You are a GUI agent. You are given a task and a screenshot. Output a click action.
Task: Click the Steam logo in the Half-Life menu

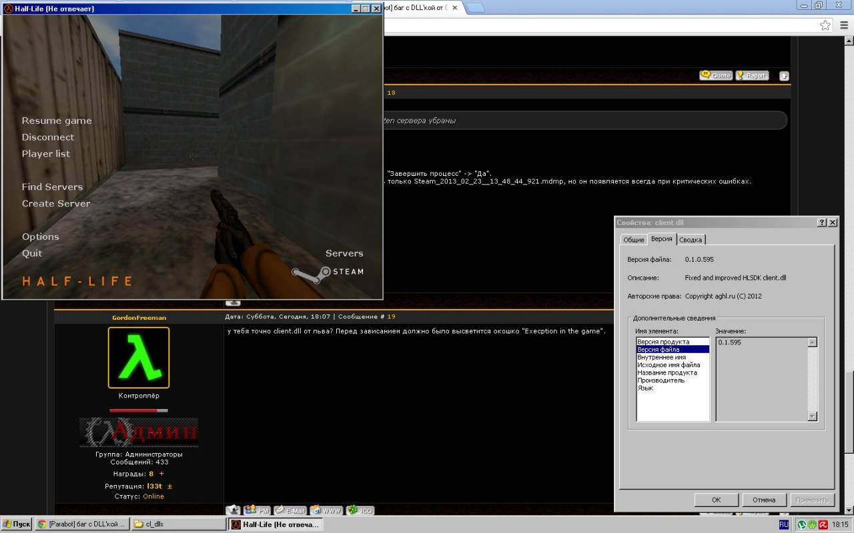pos(328,272)
